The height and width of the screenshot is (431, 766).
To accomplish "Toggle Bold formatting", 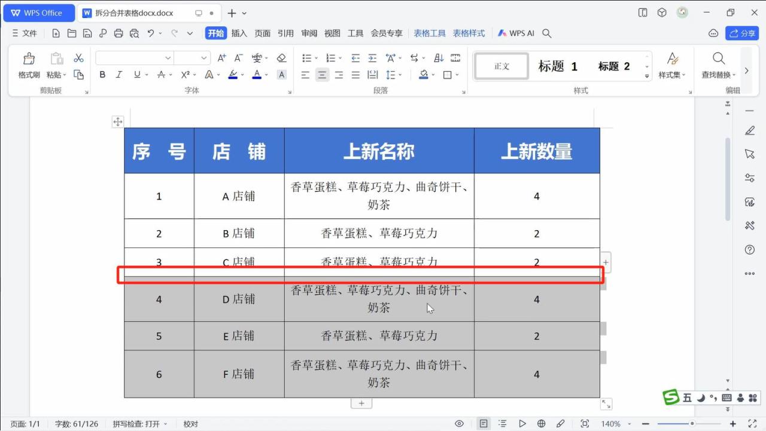I will pos(102,75).
